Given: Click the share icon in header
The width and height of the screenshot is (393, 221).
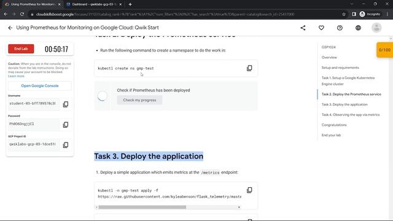Looking at the screenshot, I should pos(303,28).
